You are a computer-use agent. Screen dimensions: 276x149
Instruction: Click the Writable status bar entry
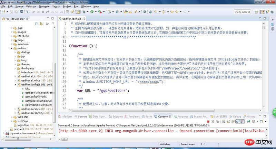165,144
